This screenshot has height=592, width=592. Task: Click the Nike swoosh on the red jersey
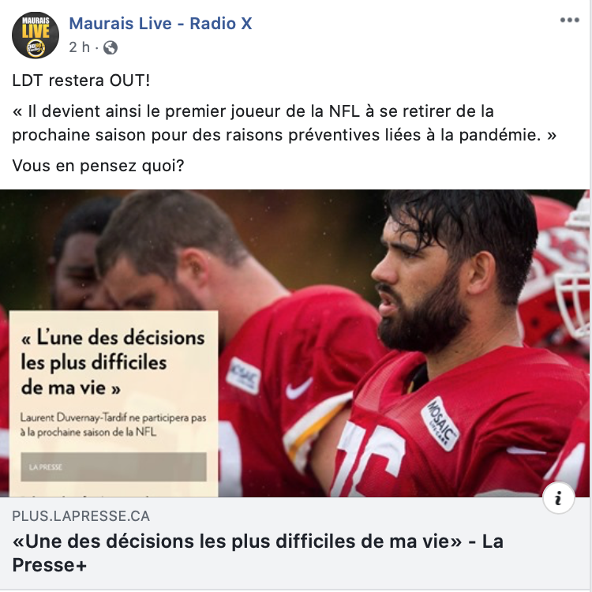click(x=298, y=389)
